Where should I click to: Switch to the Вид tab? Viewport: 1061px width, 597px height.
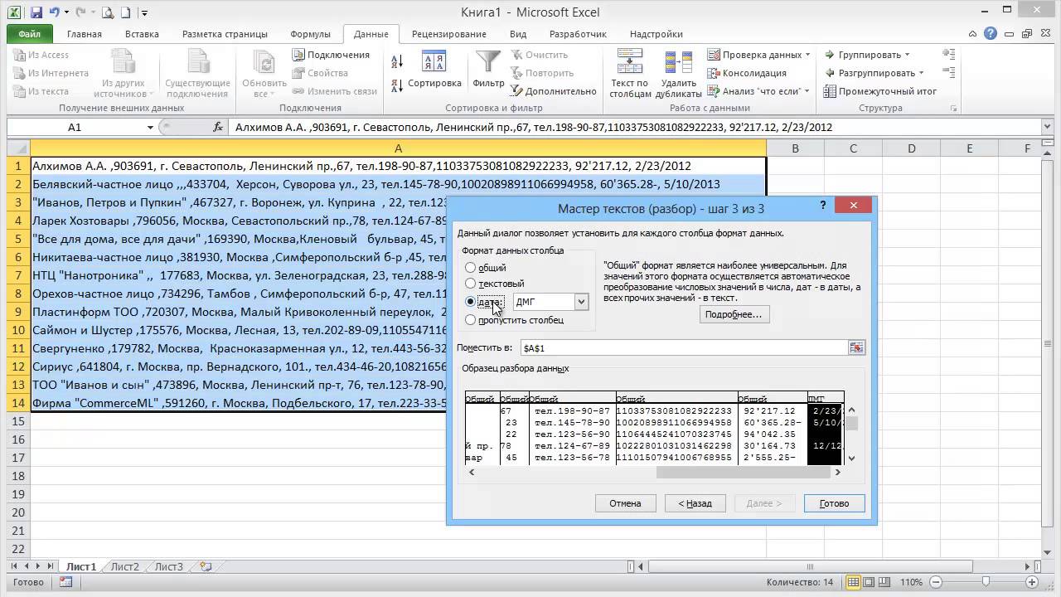pyautogui.click(x=518, y=34)
